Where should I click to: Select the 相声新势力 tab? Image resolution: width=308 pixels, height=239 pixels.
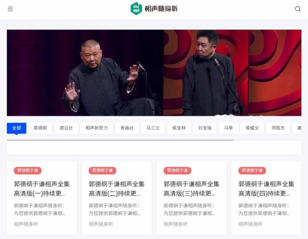click(x=97, y=128)
